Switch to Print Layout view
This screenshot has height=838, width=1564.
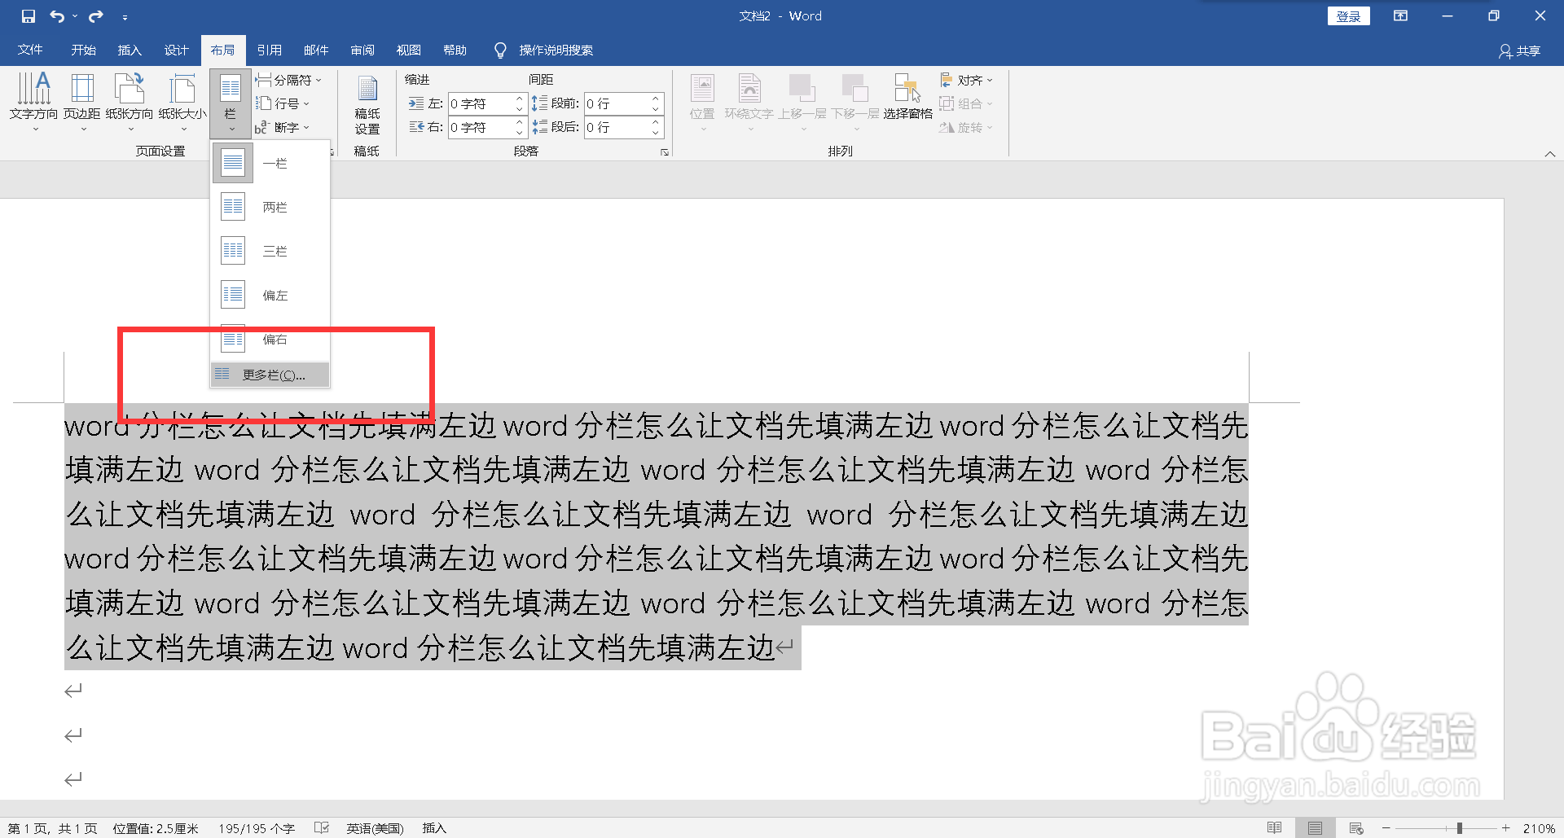1315,828
